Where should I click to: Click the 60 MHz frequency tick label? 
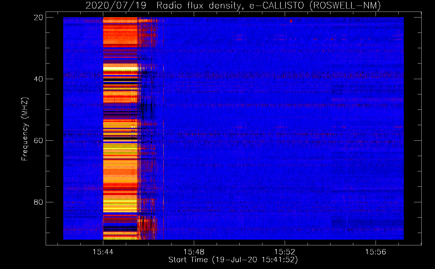pos(38,141)
